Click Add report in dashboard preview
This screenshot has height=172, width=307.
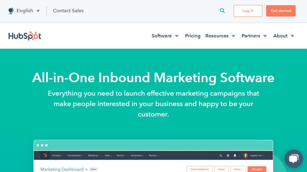(x=257, y=169)
